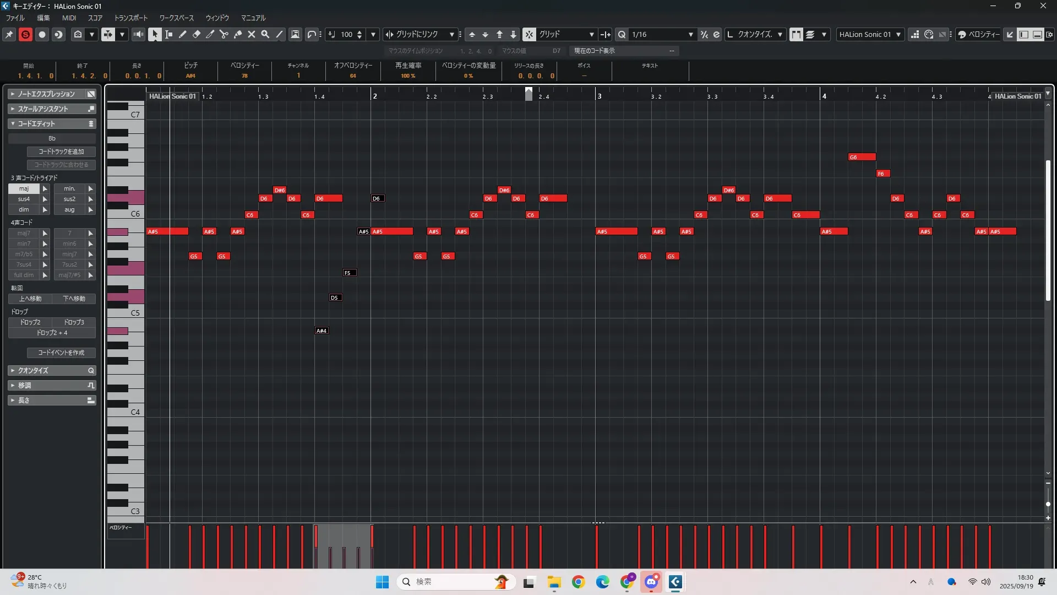Select the Zoom magnifier tool
Screen dimensions: 1057x595
point(265,34)
